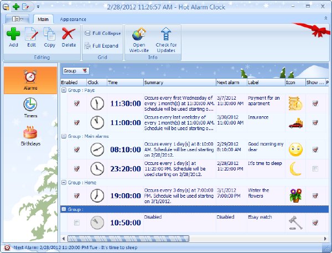Select Alarms in the sidebar
Image resolution: width=332 pixels, height=253 pixels.
tap(30, 80)
